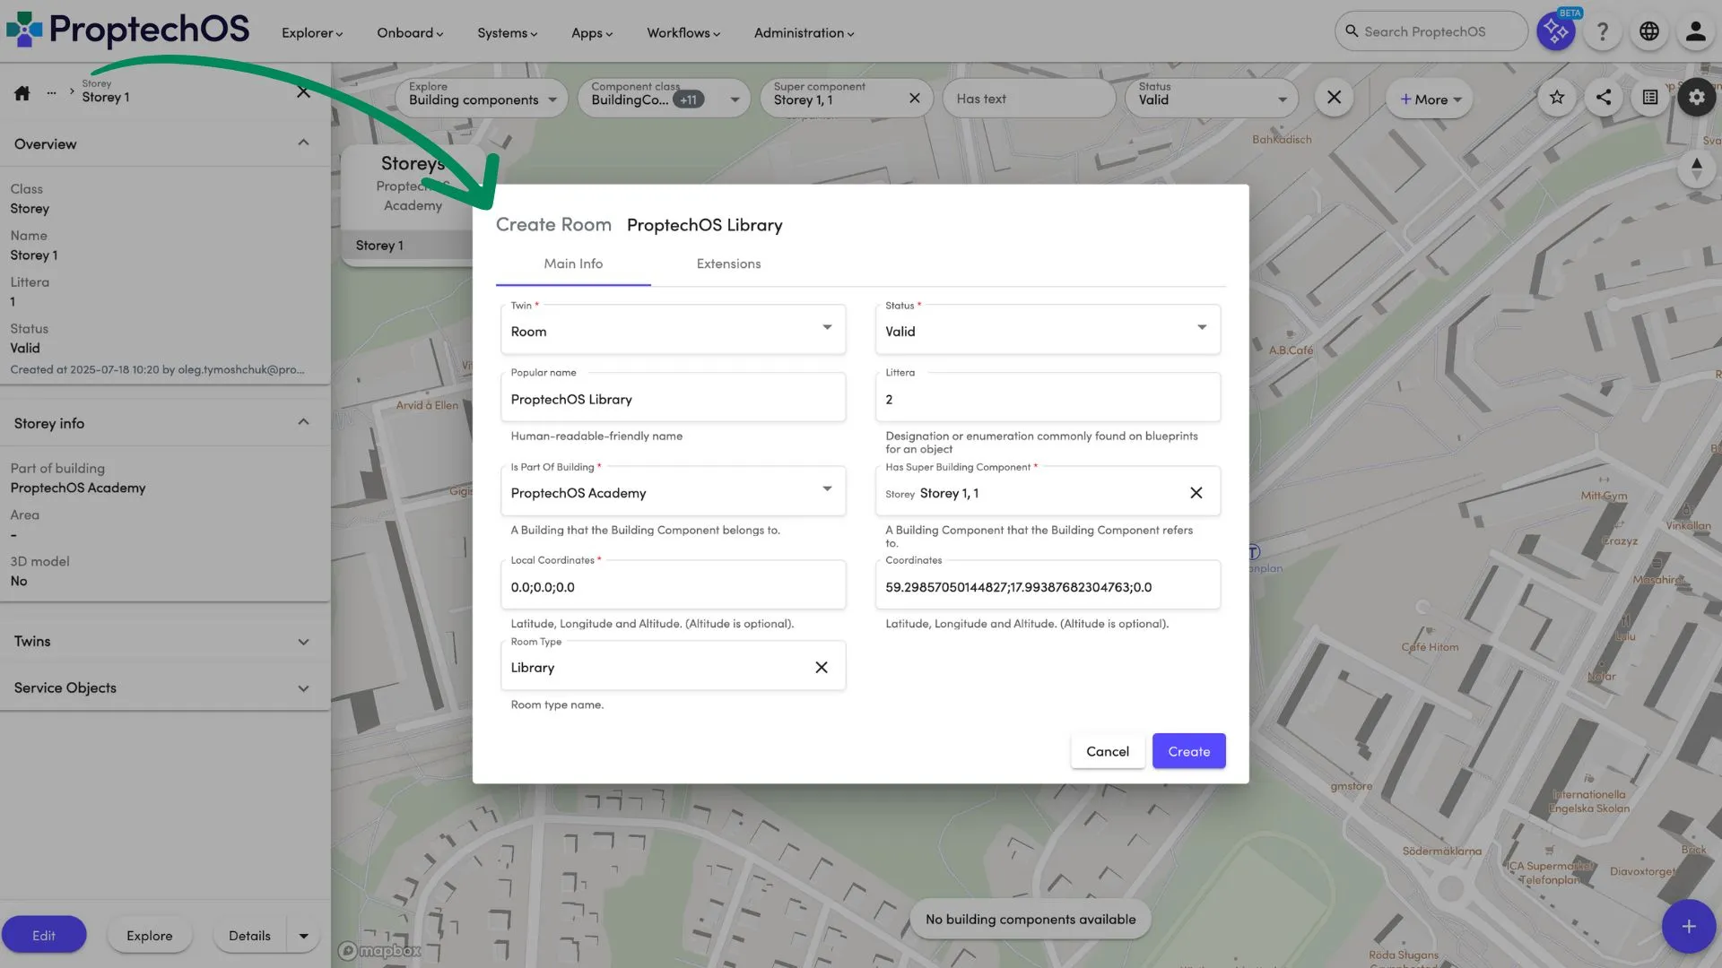Click the Search ProptechOS box

tap(1431, 31)
